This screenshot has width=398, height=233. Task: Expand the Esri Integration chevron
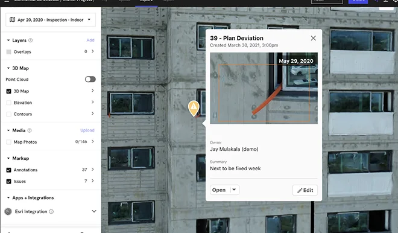pyautogui.click(x=94, y=211)
